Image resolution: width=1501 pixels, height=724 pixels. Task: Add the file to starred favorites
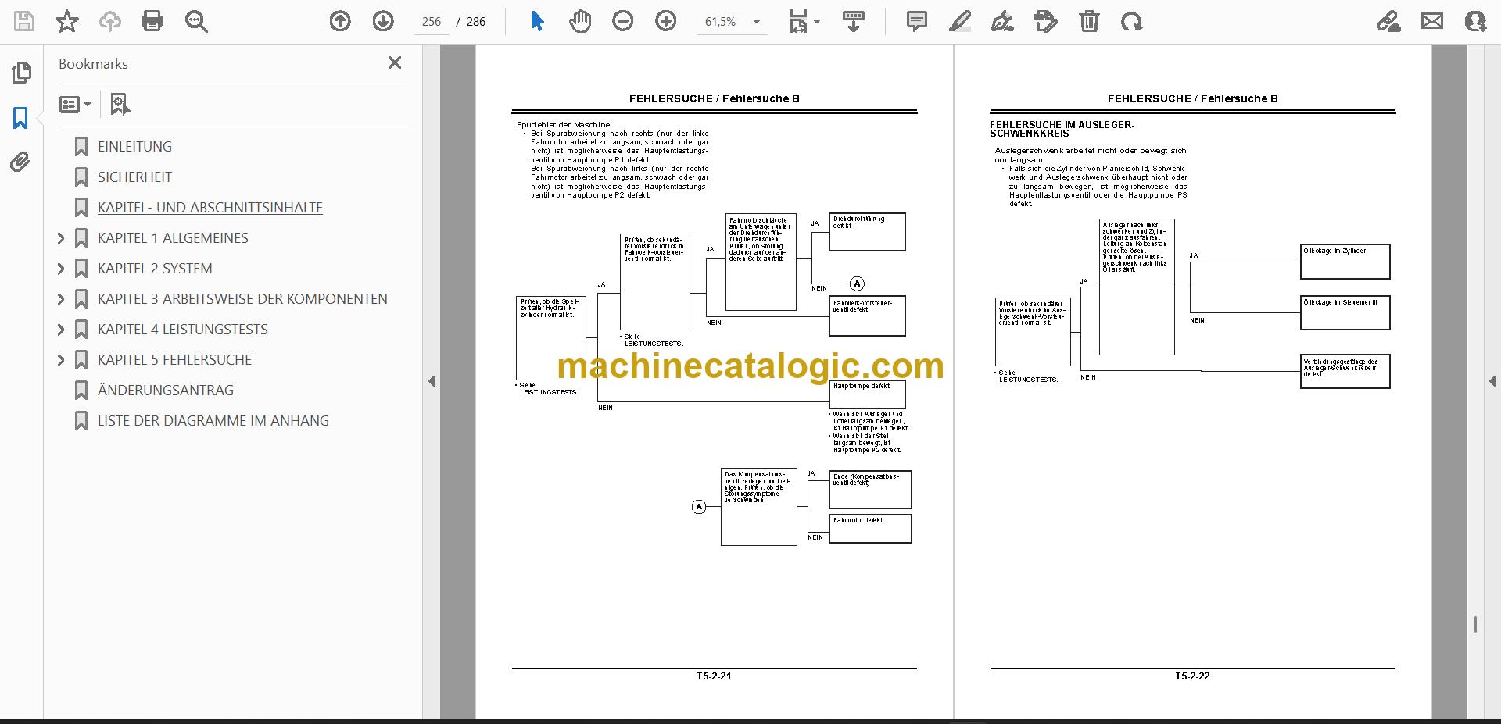[67, 21]
